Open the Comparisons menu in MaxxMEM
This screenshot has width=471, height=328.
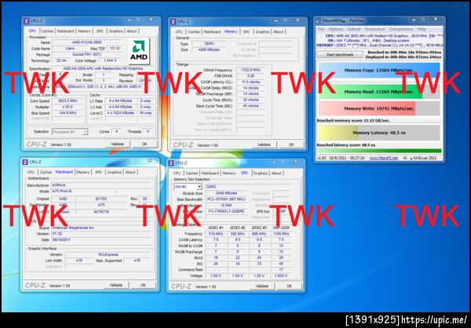pyautogui.click(x=400, y=29)
